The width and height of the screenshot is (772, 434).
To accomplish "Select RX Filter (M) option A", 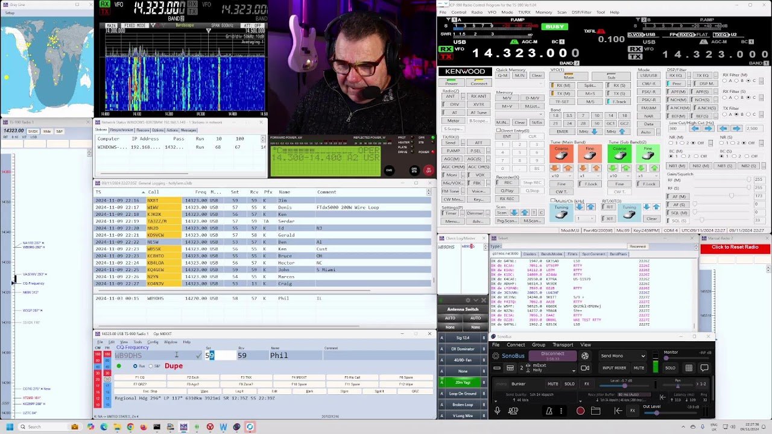I will pos(726,80).
